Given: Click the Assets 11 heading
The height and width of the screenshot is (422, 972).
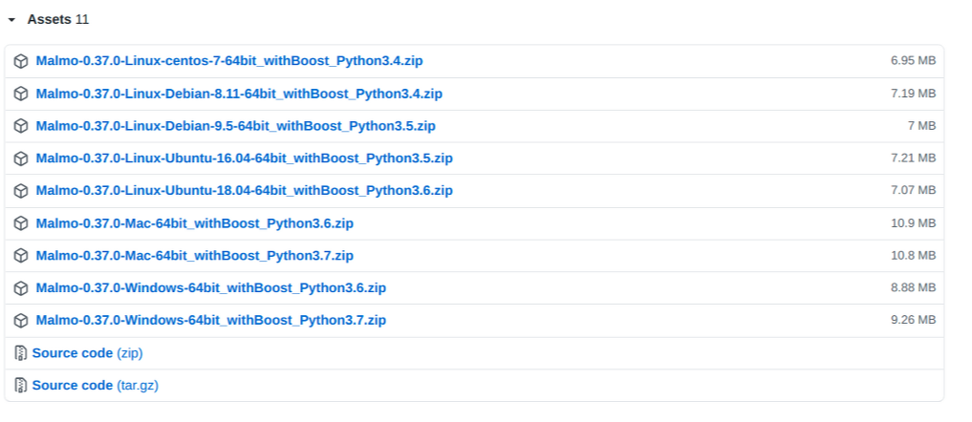Looking at the screenshot, I should coord(57,20).
